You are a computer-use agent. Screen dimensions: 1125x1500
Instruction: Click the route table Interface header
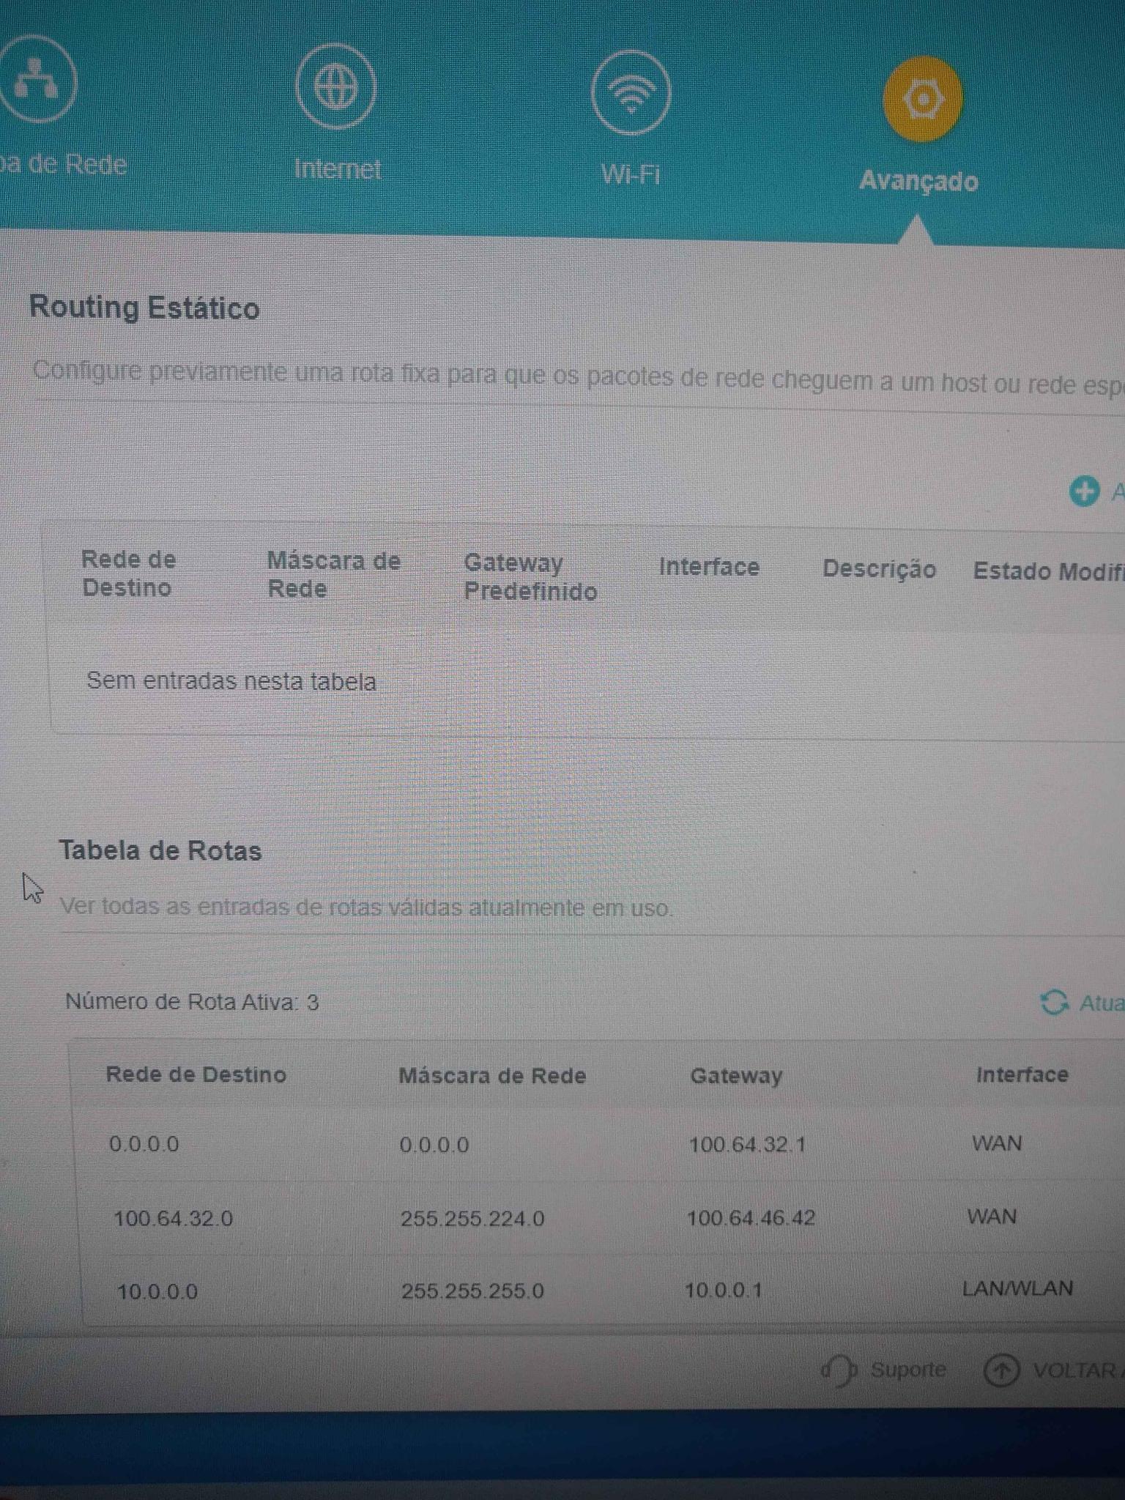pyautogui.click(x=1022, y=1075)
